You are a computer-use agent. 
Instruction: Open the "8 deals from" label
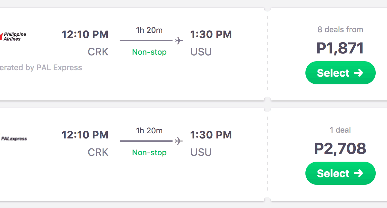point(340,30)
